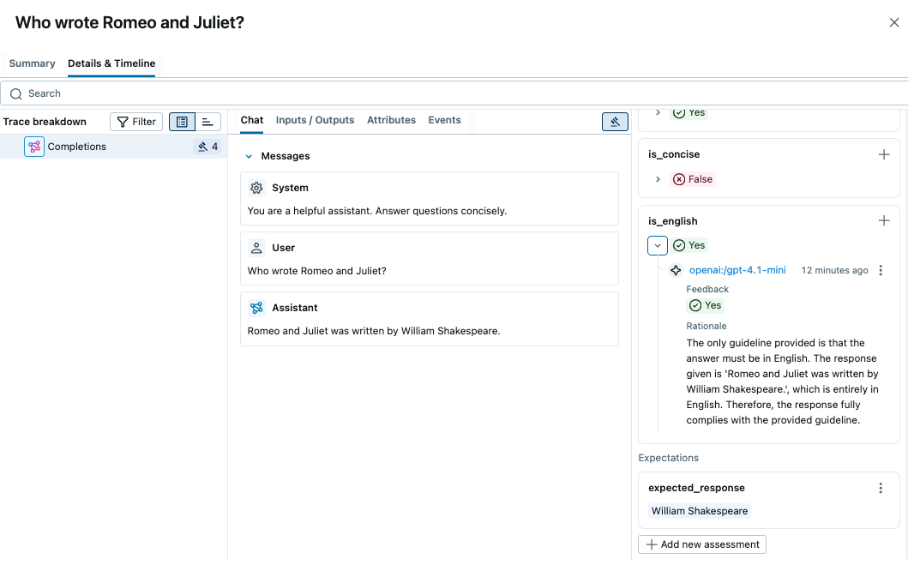Screen dimensions: 908x565
Task: Switch to tree list view icon
Action: tap(182, 122)
